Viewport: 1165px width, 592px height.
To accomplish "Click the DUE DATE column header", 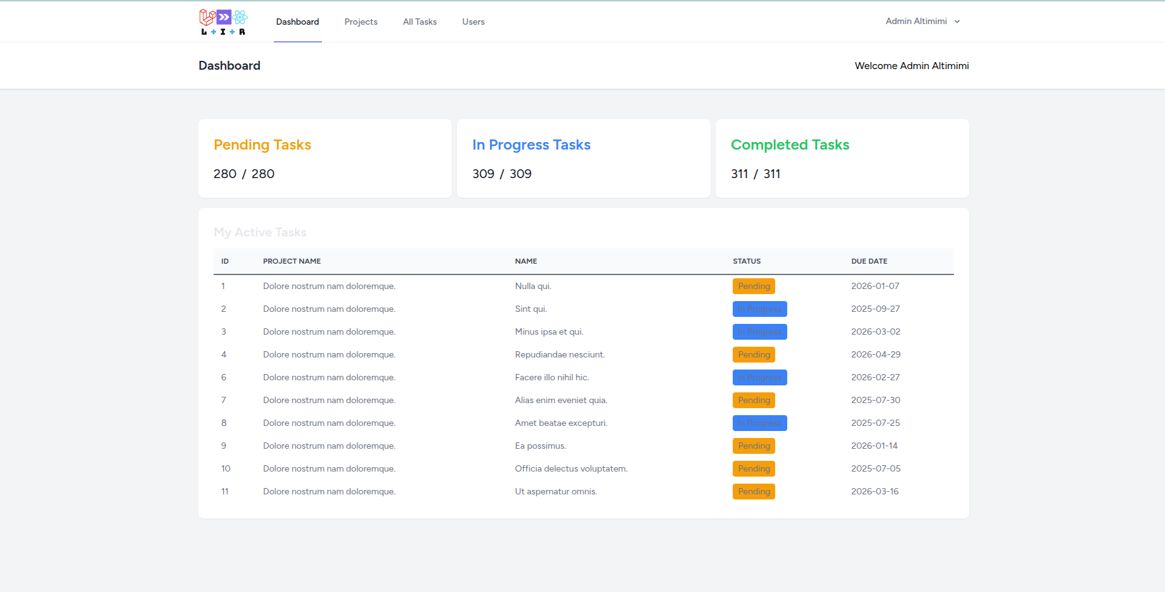I will (x=869, y=261).
